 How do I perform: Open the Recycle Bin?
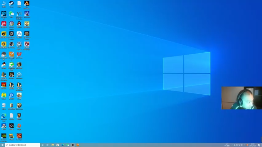pyautogui.click(x=4, y=106)
